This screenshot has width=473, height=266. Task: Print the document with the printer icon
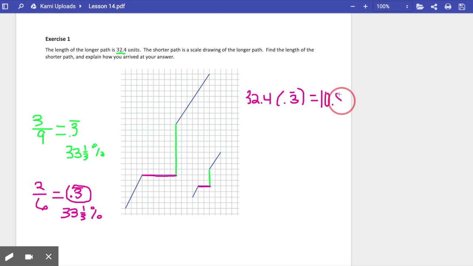tap(448, 6)
